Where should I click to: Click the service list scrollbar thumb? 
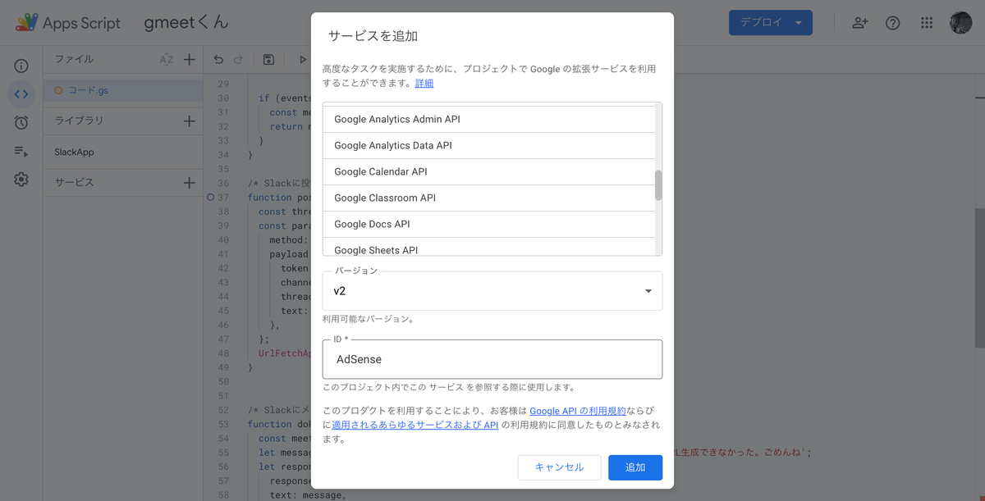[658, 185]
